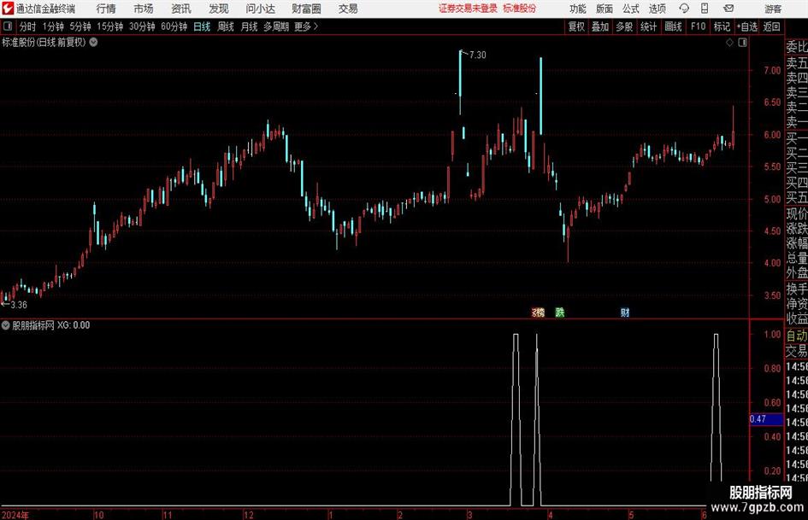The width and height of the screenshot is (808, 520).
Task: Expand the 股朋指标网 indicator dropdown
Action: click(6, 324)
